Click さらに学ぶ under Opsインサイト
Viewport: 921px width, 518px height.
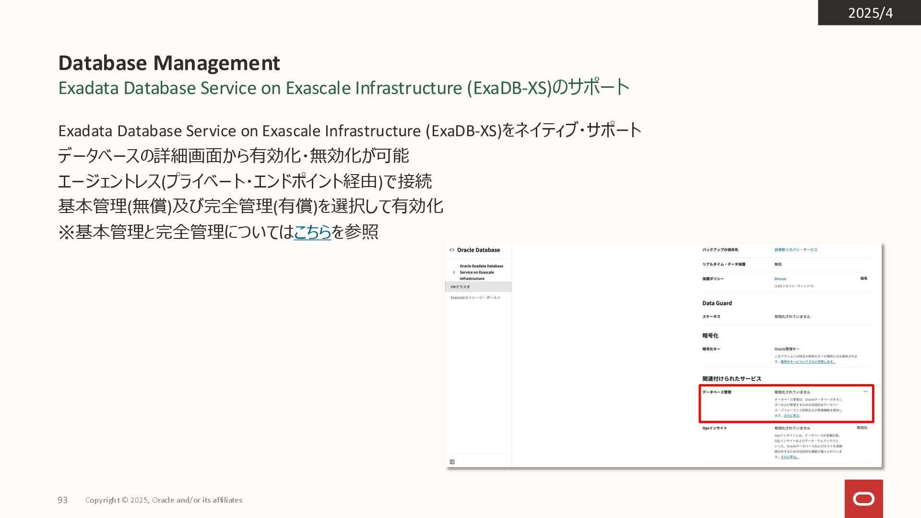pos(789,457)
